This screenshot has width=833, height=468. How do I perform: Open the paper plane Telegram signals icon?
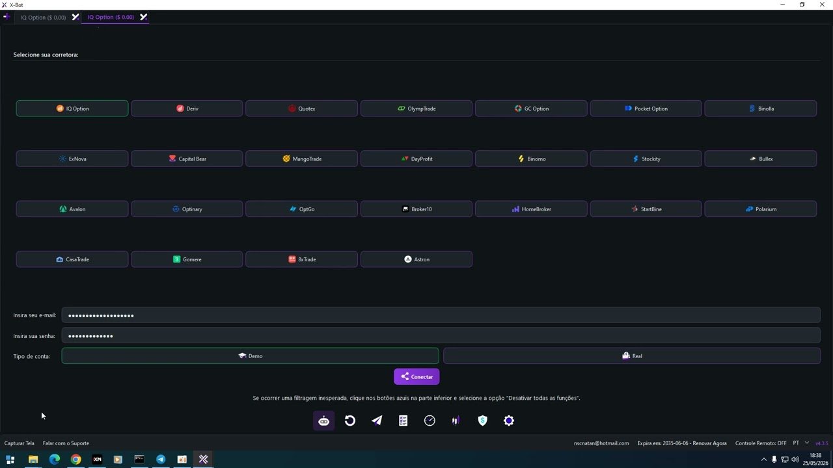click(x=377, y=421)
